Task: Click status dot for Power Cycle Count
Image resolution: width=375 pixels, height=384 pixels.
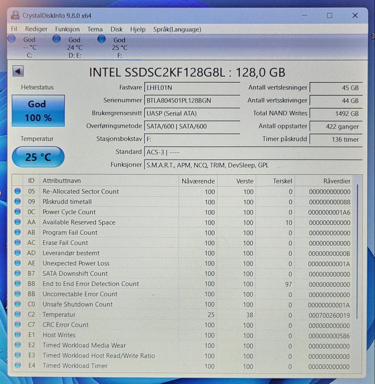Action: 18,212
